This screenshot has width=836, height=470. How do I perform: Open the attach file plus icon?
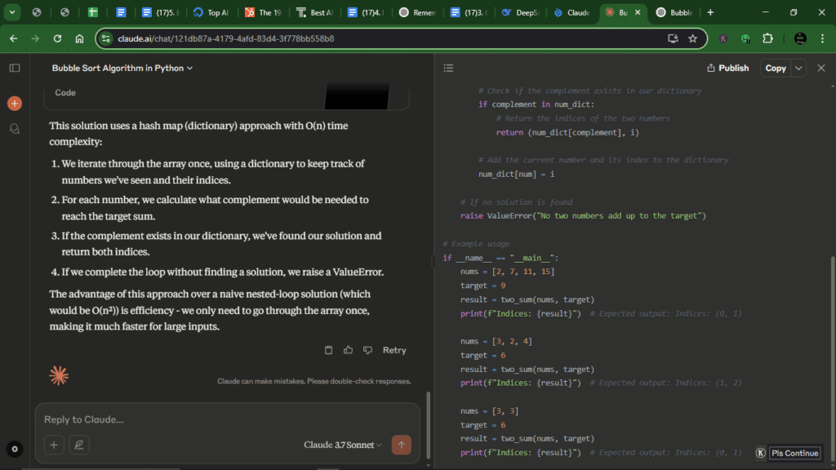[54, 445]
